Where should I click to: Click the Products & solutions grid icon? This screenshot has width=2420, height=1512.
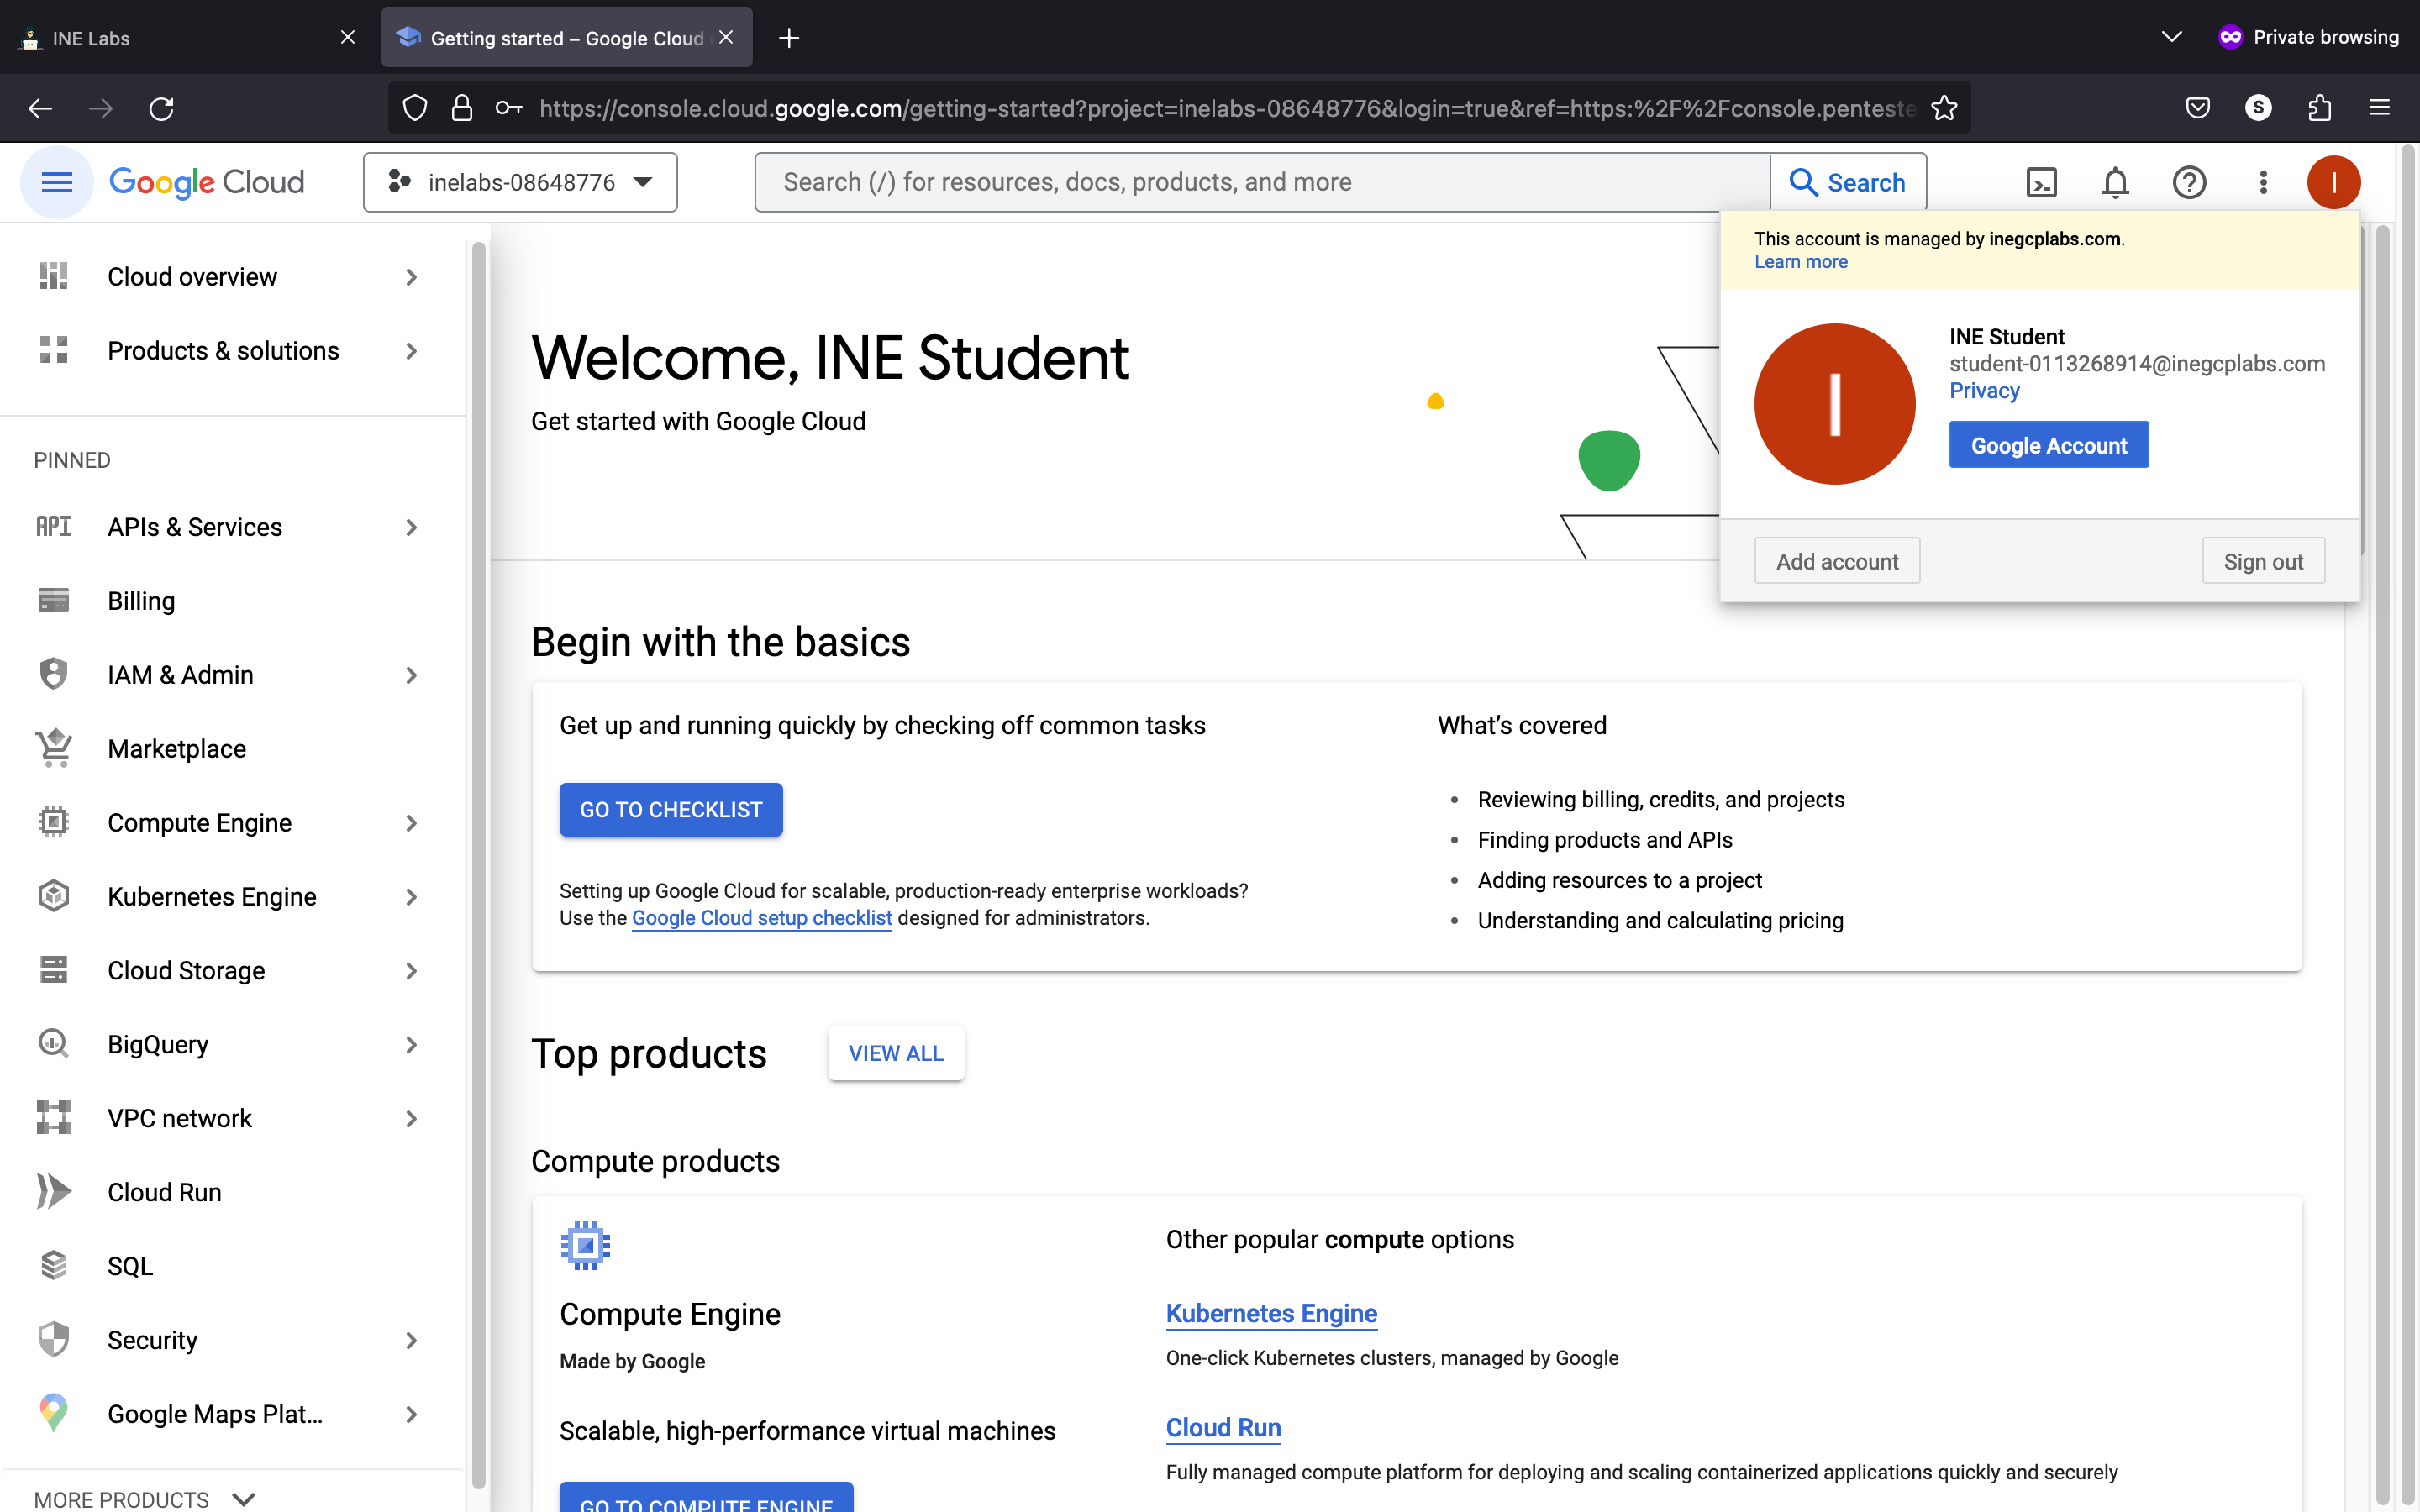(53, 350)
